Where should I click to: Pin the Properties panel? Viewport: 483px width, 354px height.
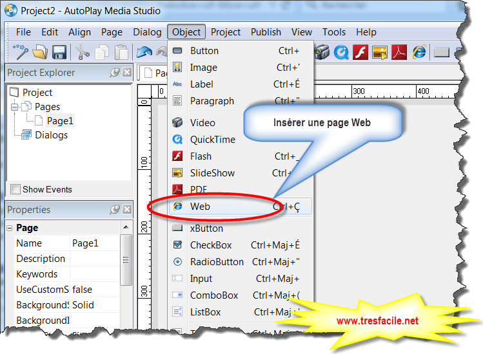coord(115,209)
